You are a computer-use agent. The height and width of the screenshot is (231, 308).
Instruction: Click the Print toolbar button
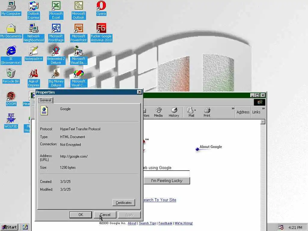pyautogui.click(x=207, y=112)
